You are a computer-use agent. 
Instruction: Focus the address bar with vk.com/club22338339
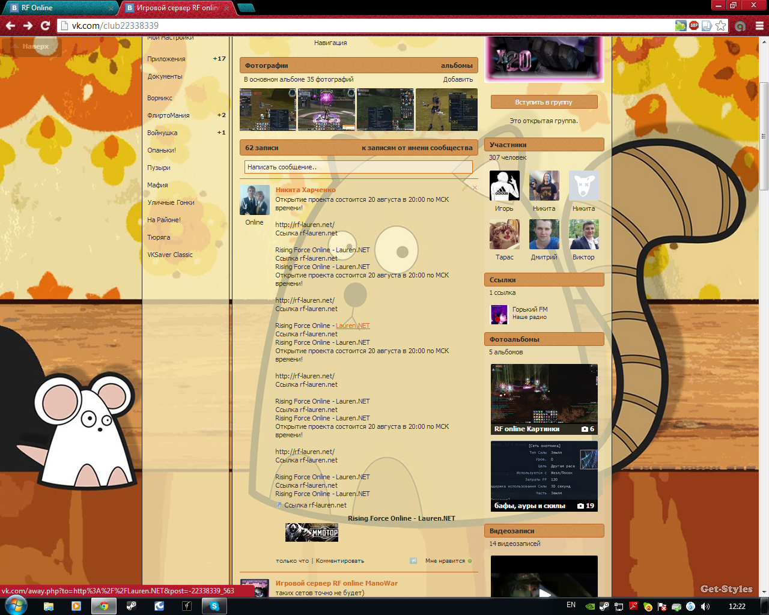tap(366, 26)
